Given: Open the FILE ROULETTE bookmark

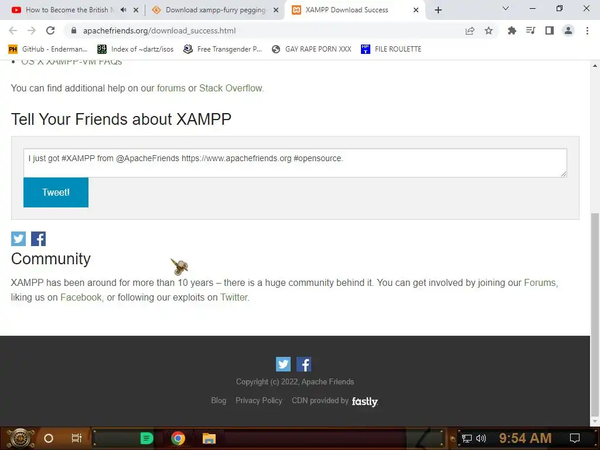Looking at the screenshot, I should 391,49.
